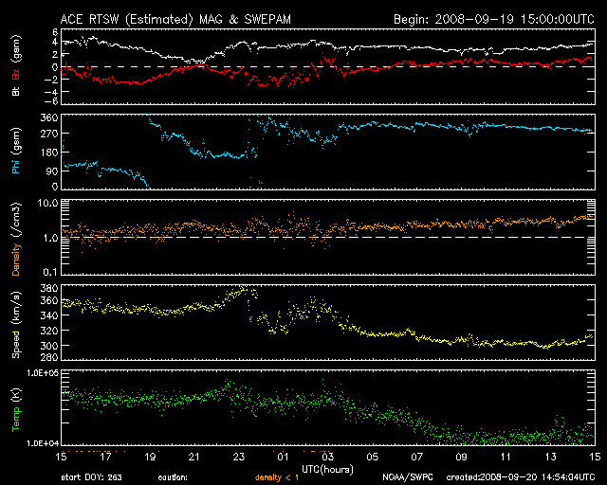Click the 'NOAA/SWPC' credit text
Image resolution: width=607 pixels, height=485 pixels.
point(408,477)
